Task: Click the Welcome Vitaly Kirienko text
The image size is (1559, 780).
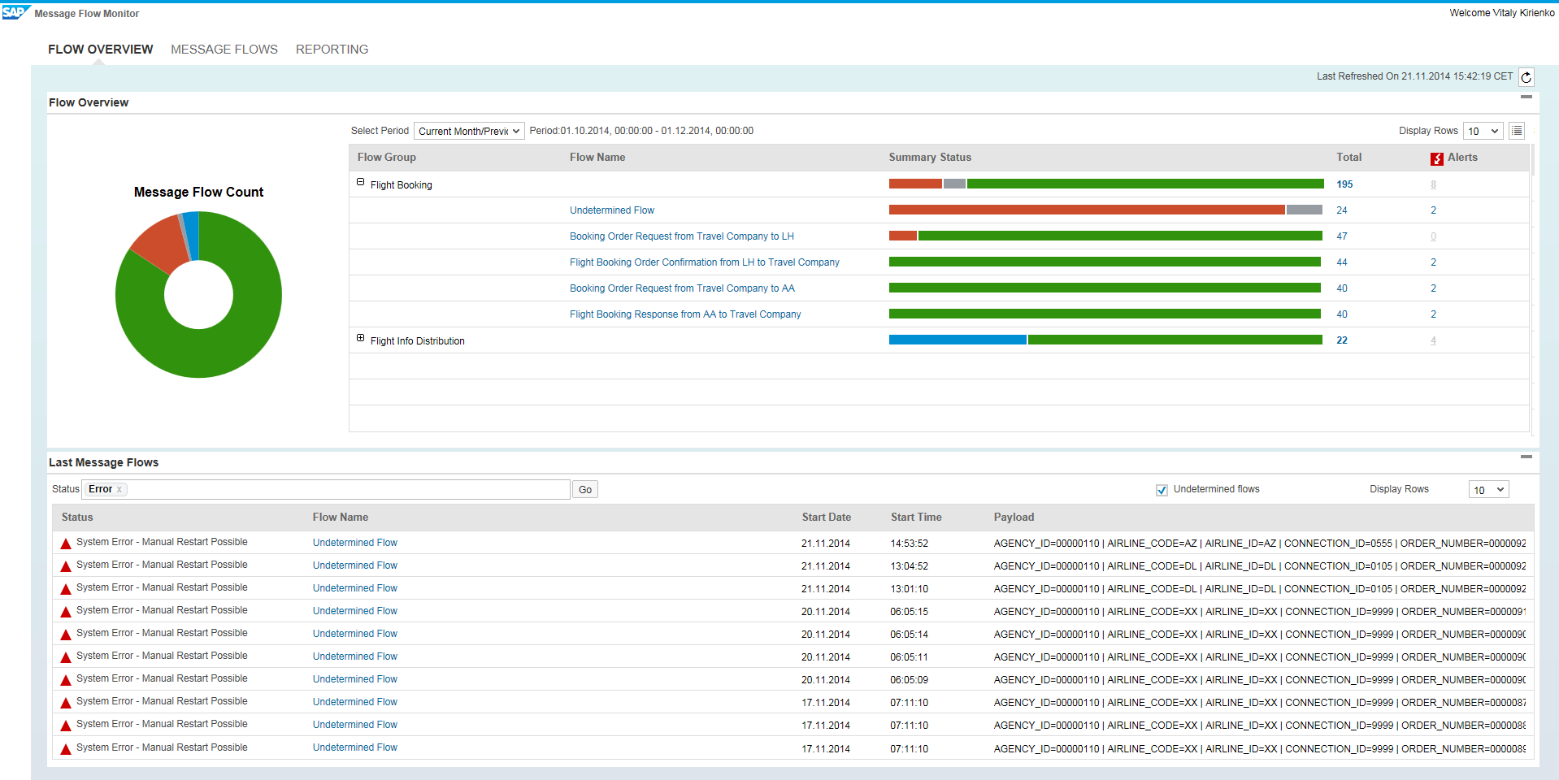Action: (x=1502, y=13)
